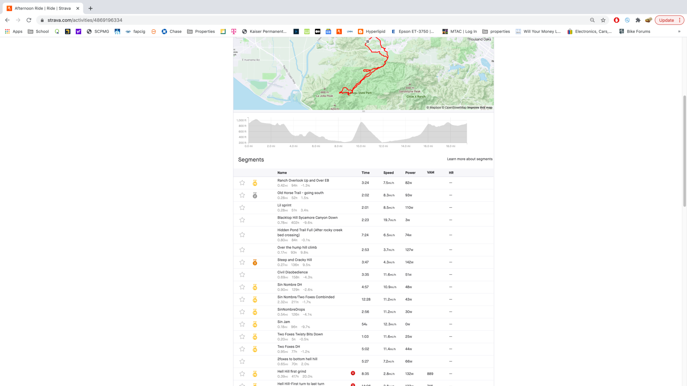Open Chrome menu three dots
The image size is (687, 386).
[x=680, y=20]
